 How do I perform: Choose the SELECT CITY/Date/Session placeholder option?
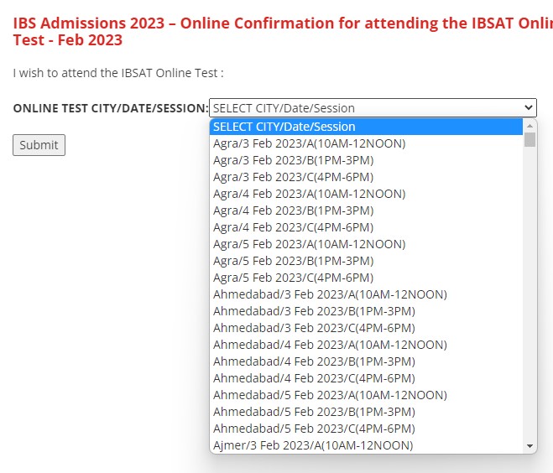point(284,127)
